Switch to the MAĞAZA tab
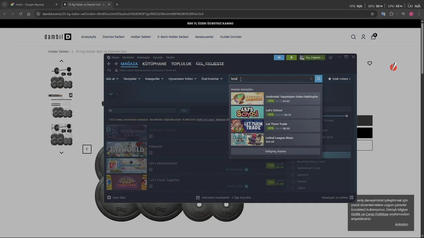 pyautogui.click(x=129, y=64)
